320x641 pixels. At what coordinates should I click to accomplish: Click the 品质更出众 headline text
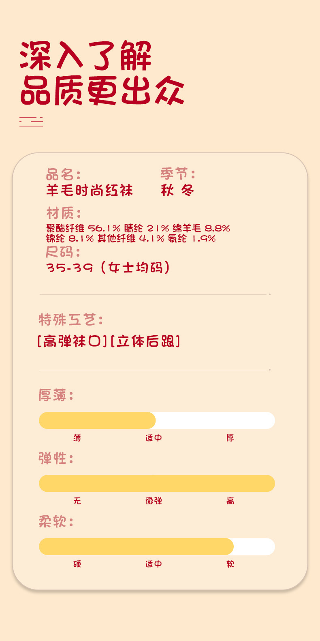(102, 91)
